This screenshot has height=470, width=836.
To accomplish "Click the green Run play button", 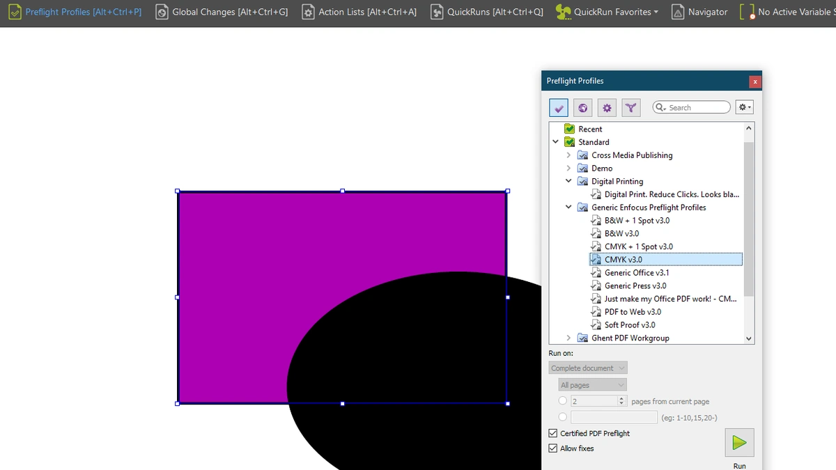I will 739,442.
